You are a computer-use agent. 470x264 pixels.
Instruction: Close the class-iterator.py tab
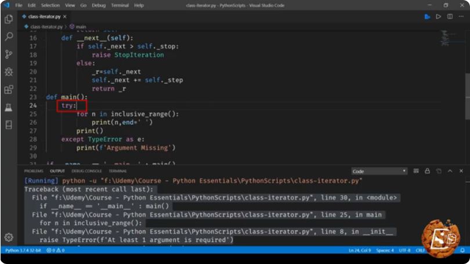coord(65,17)
